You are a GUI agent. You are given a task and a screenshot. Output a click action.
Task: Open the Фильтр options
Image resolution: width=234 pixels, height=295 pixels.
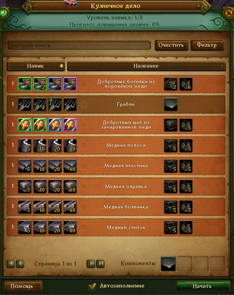(x=207, y=45)
